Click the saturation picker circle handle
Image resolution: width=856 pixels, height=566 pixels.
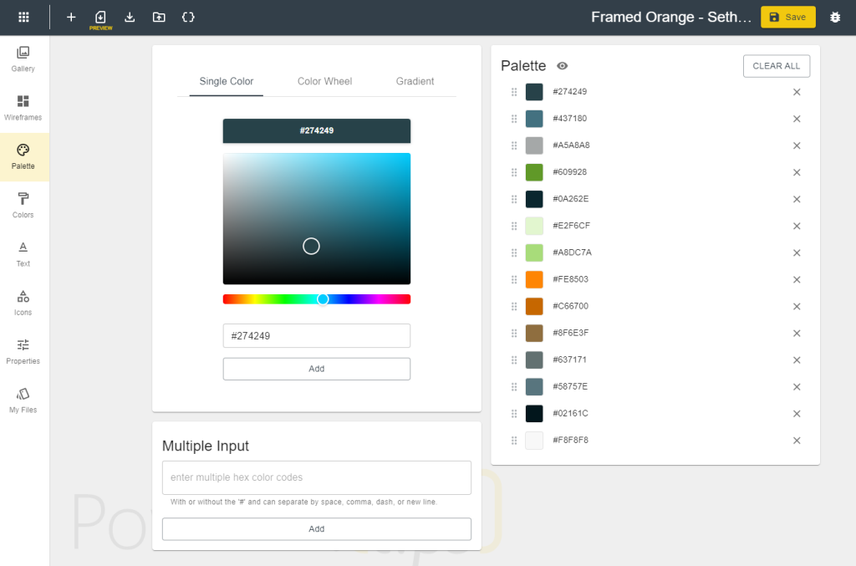(311, 246)
